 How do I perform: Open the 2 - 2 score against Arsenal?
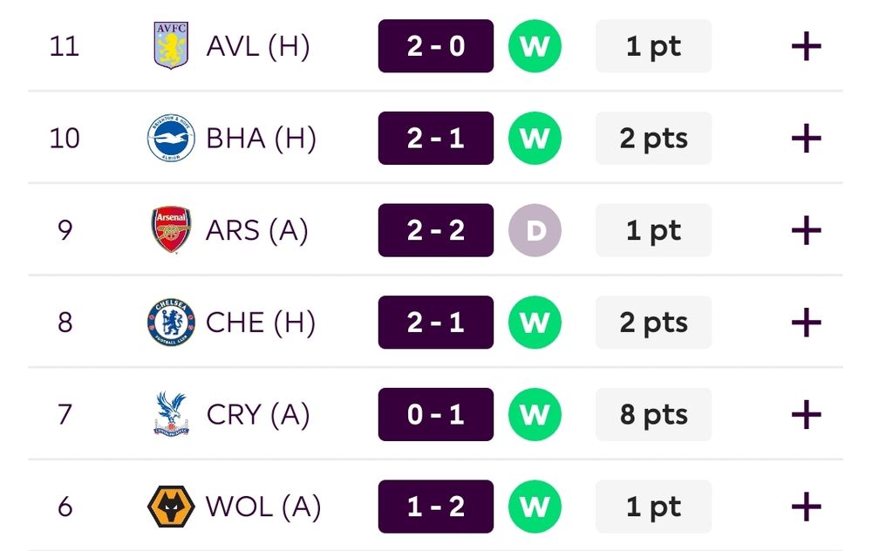[436, 230]
